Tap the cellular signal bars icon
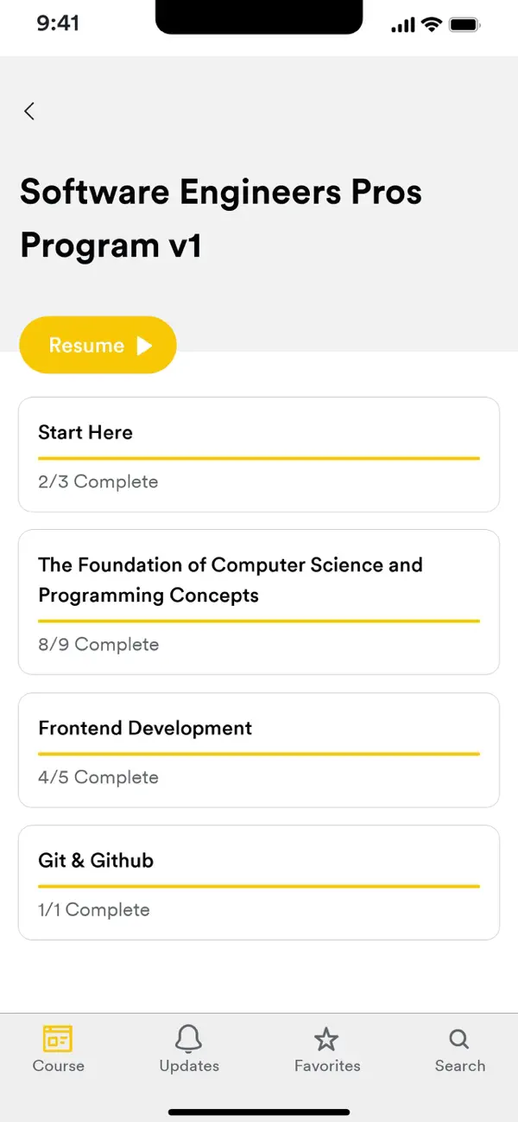This screenshot has width=518, height=1122. tap(401, 25)
